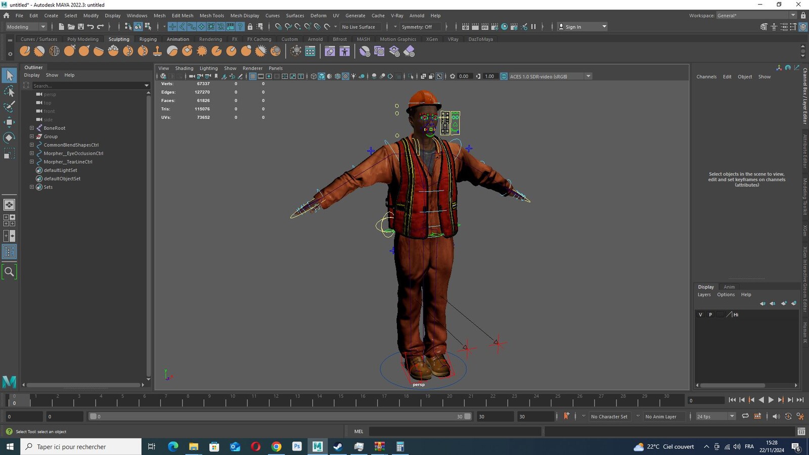Start IPR render icon
The width and height of the screenshot is (809, 455).
point(485,27)
